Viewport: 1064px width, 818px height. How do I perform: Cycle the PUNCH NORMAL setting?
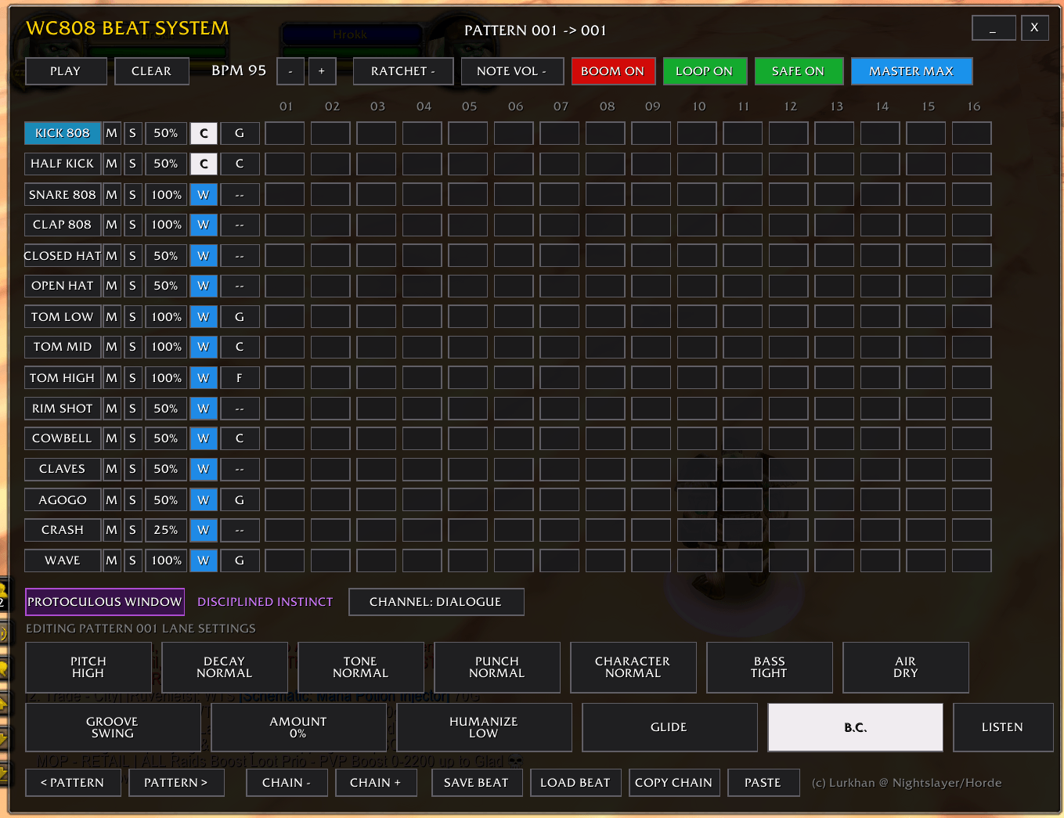pos(497,668)
